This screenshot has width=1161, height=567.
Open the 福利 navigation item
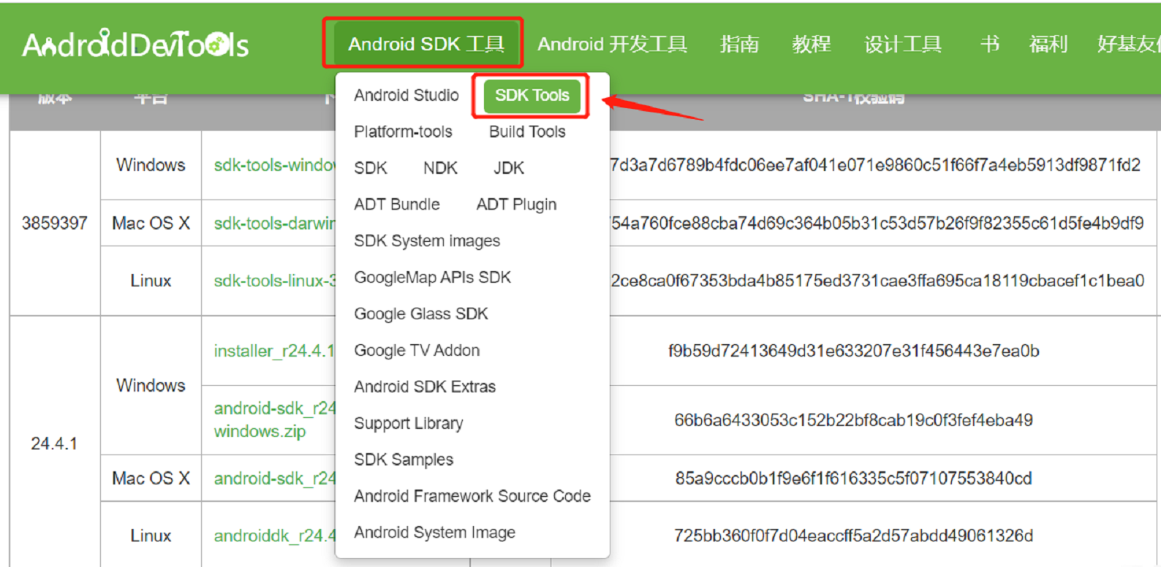[x=1048, y=45]
